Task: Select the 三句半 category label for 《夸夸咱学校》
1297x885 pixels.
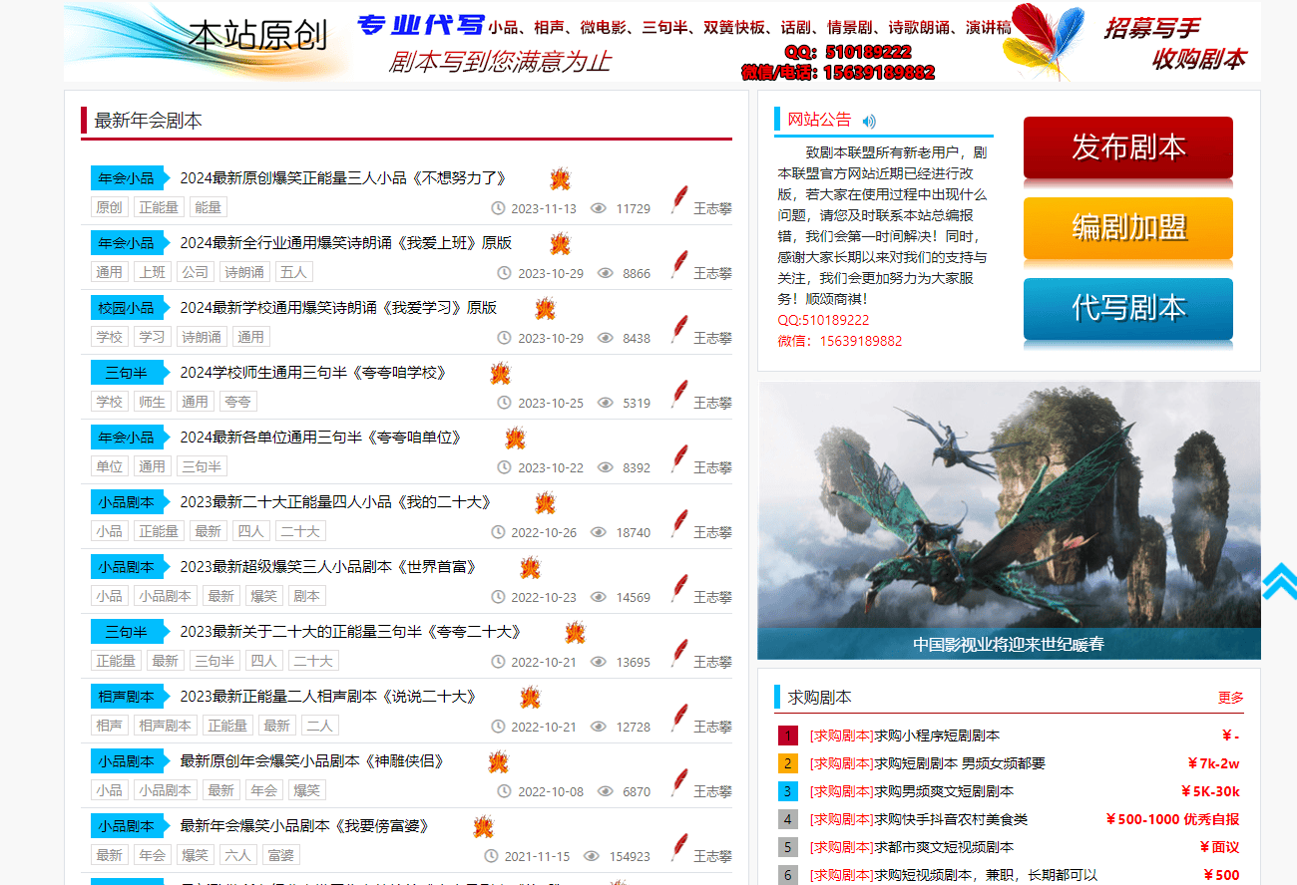Action: click(x=127, y=373)
